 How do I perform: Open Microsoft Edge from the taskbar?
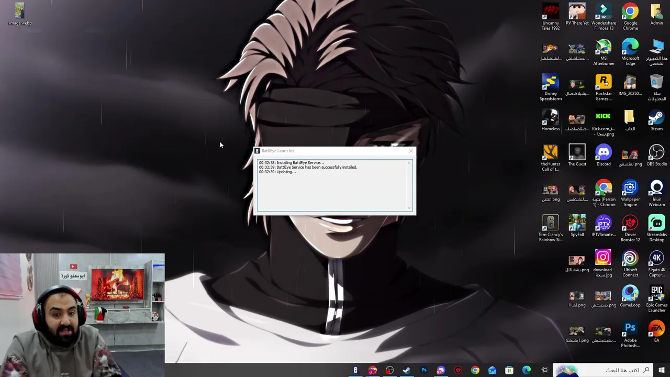coord(527,370)
